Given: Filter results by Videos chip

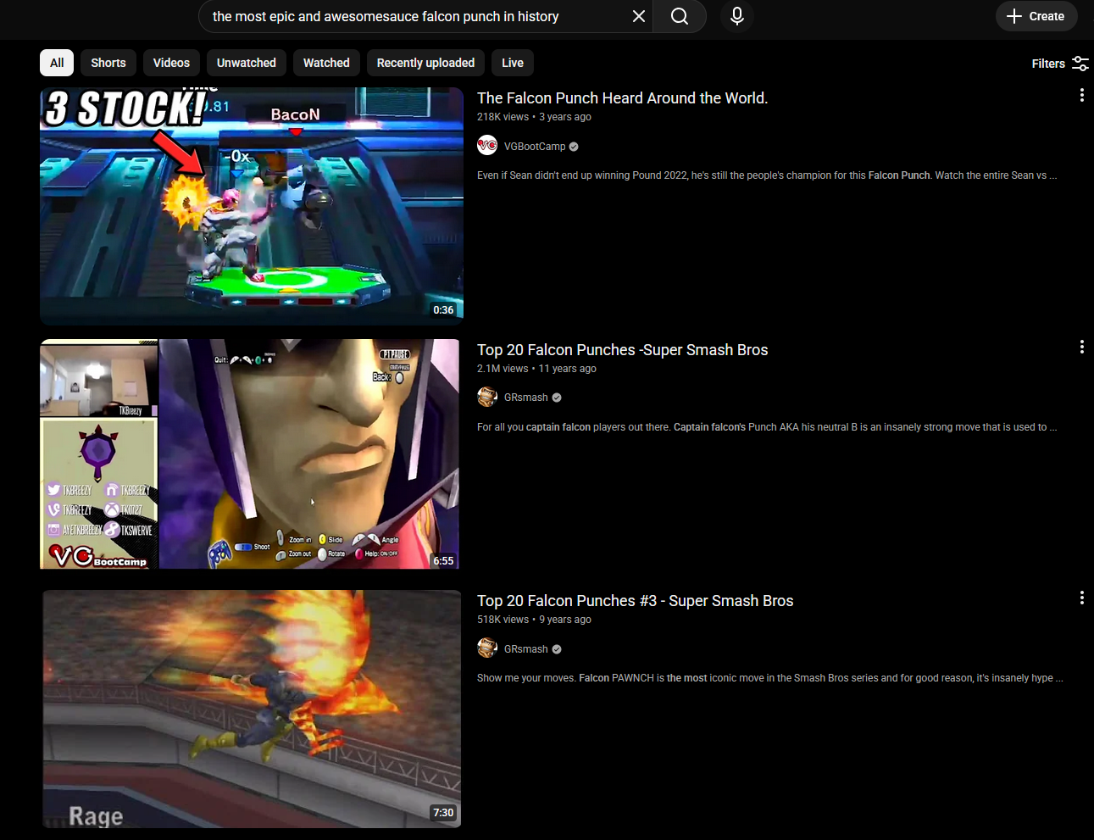Looking at the screenshot, I should pyautogui.click(x=171, y=63).
